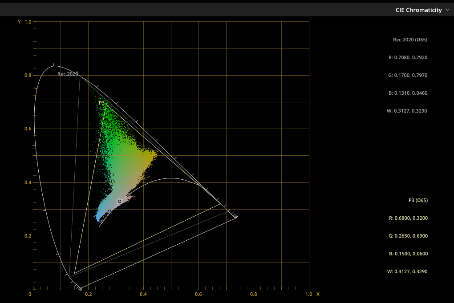Click the CIE Chromaticity scope title

click(419, 10)
